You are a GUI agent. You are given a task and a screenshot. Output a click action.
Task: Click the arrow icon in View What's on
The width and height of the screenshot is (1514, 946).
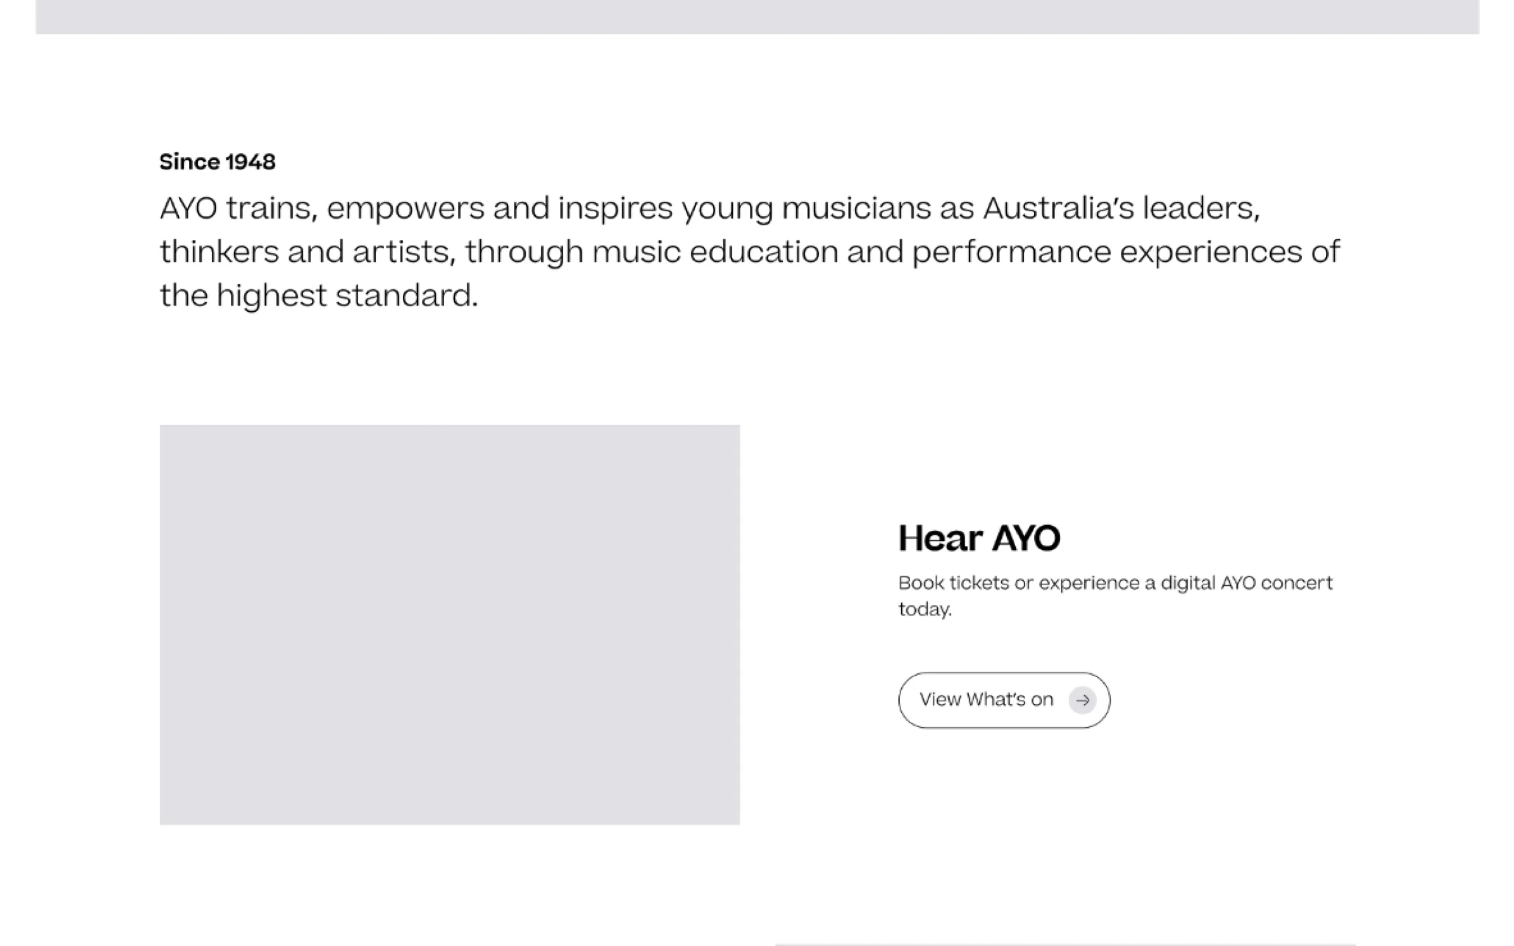tap(1082, 700)
